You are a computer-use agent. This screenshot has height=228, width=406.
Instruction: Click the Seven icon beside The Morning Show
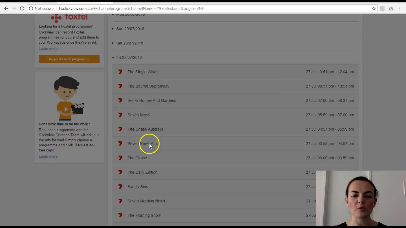click(120, 215)
